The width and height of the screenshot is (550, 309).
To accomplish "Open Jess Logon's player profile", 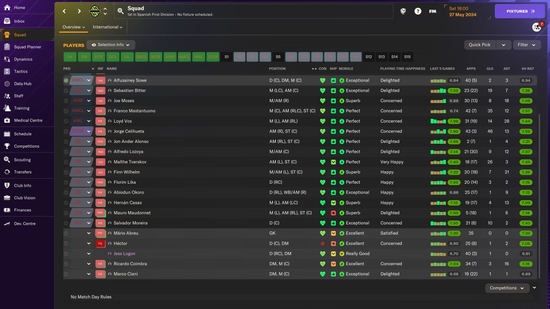I will click(x=124, y=254).
